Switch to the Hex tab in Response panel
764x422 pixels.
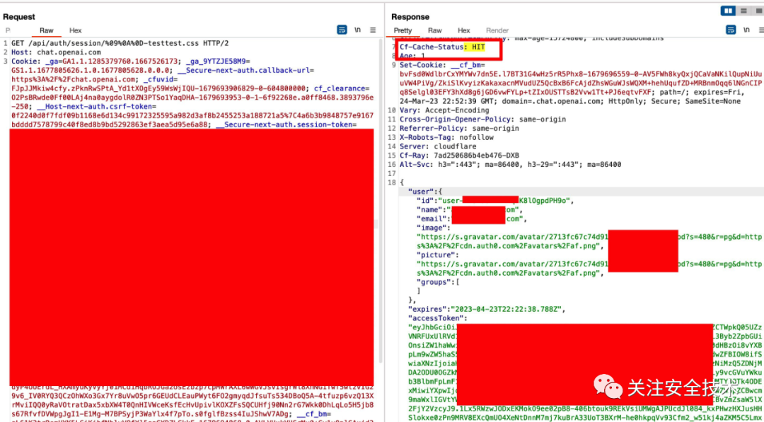click(x=464, y=30)
